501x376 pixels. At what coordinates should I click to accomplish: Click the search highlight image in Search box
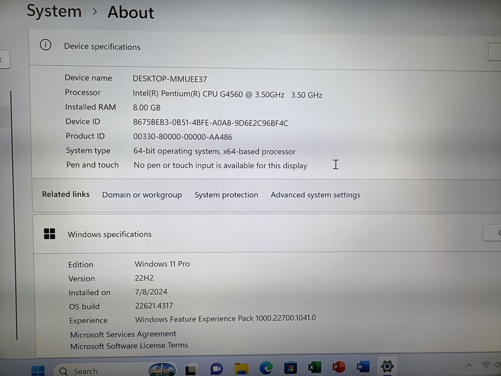pos(162,369)
